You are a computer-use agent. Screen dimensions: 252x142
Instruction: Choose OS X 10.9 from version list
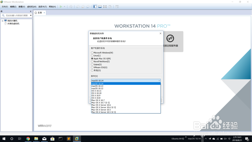point(126,96)
